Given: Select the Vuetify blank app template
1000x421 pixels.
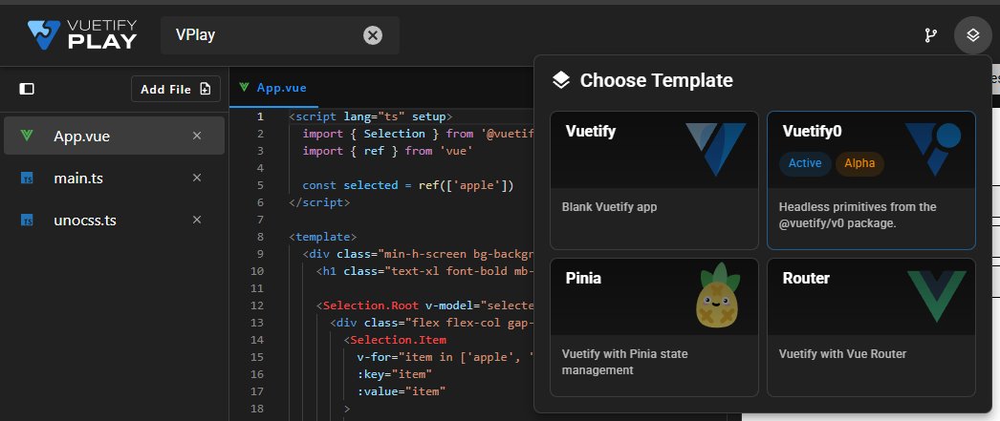Looking at the screenshot, I should [x=654, y=180].
